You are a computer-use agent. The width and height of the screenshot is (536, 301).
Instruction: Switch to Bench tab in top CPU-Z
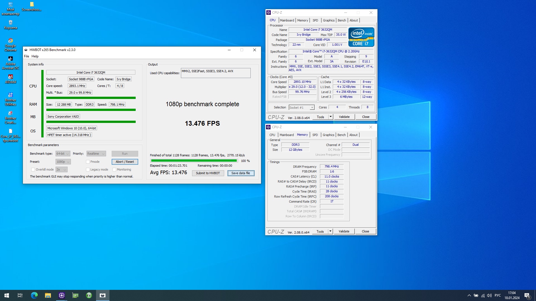click(342, 20)
